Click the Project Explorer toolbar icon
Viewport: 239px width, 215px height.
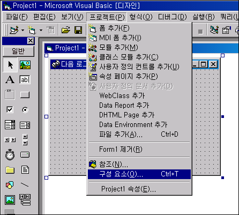click(x=214, y=30)
